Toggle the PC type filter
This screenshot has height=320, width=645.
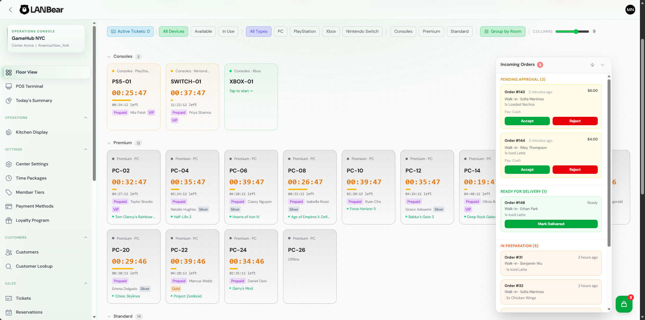281,31
